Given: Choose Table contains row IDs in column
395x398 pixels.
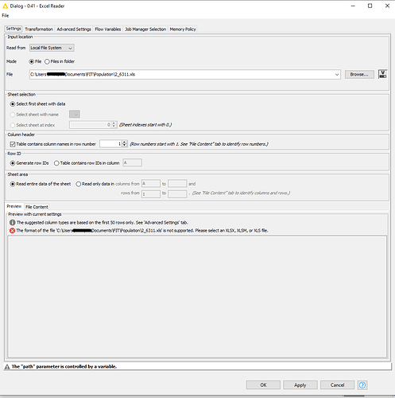Looking at the screenshot, I should [56, 163].
